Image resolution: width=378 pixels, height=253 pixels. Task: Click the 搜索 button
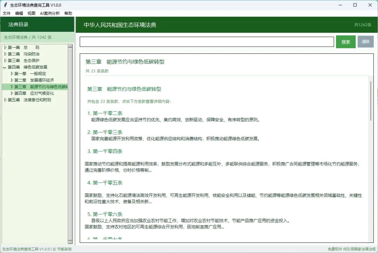(x=346, y=42)
